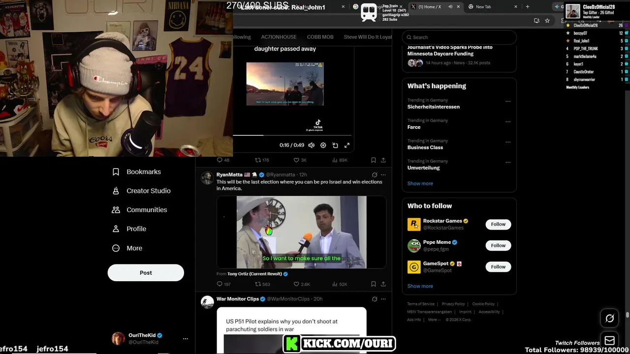Switch to Steve Will Do It Loyal tab
This screenshot has width=630, height=354.
click(x=368, y=37)
